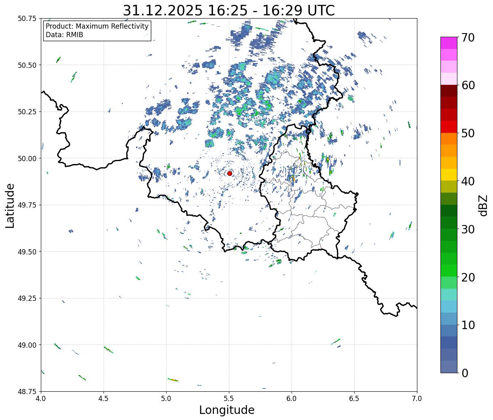Click the 4.0 longitude tick label
The image size is (493, 420).
coord(41,398)
